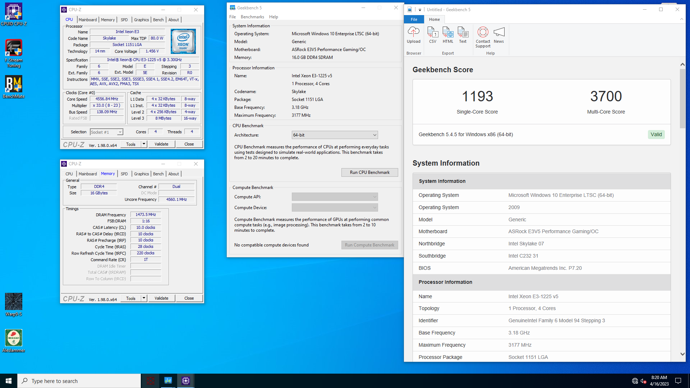Click red taskbar app icon
Image resolution: width=690 pixels, height=388 pixels.
pyautogui.click(x=151, y=381)
